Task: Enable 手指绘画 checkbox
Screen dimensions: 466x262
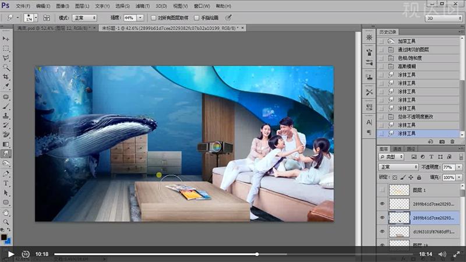Action: (x=196, y=18)
